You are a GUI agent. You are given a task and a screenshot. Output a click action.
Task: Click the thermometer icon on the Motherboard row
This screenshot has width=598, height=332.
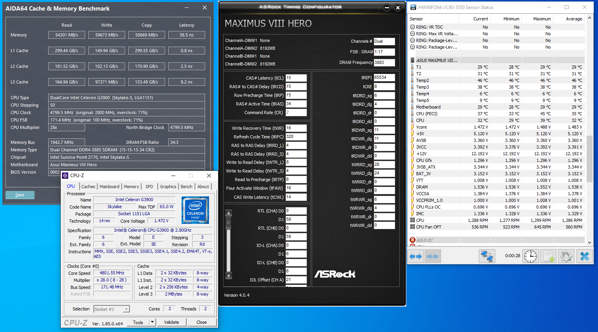point(413,107)
